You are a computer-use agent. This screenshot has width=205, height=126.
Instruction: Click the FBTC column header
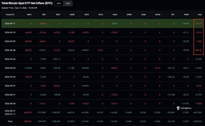58,14
